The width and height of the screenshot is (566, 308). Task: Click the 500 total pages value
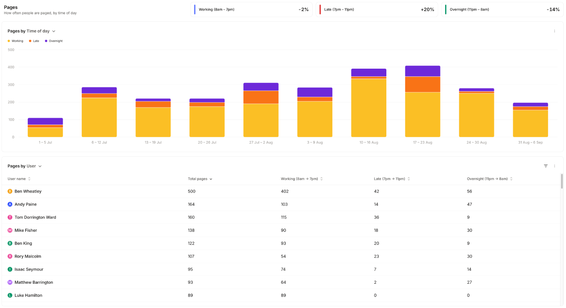pos(191,191)
